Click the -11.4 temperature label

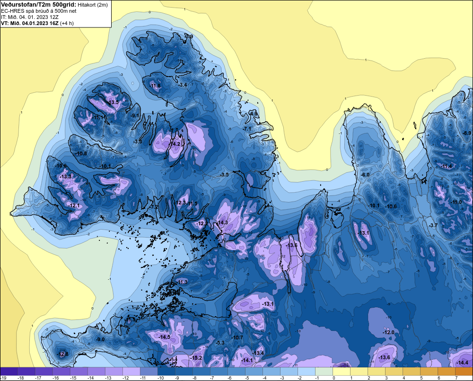tap(447, 166)
